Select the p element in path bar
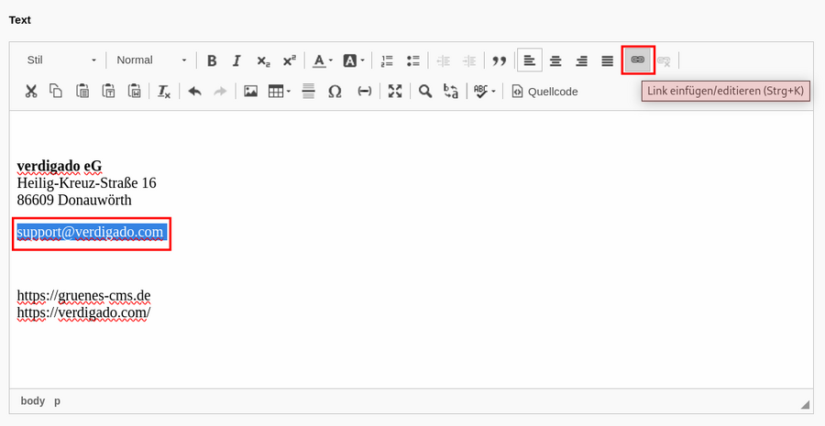 click(57, 400)
